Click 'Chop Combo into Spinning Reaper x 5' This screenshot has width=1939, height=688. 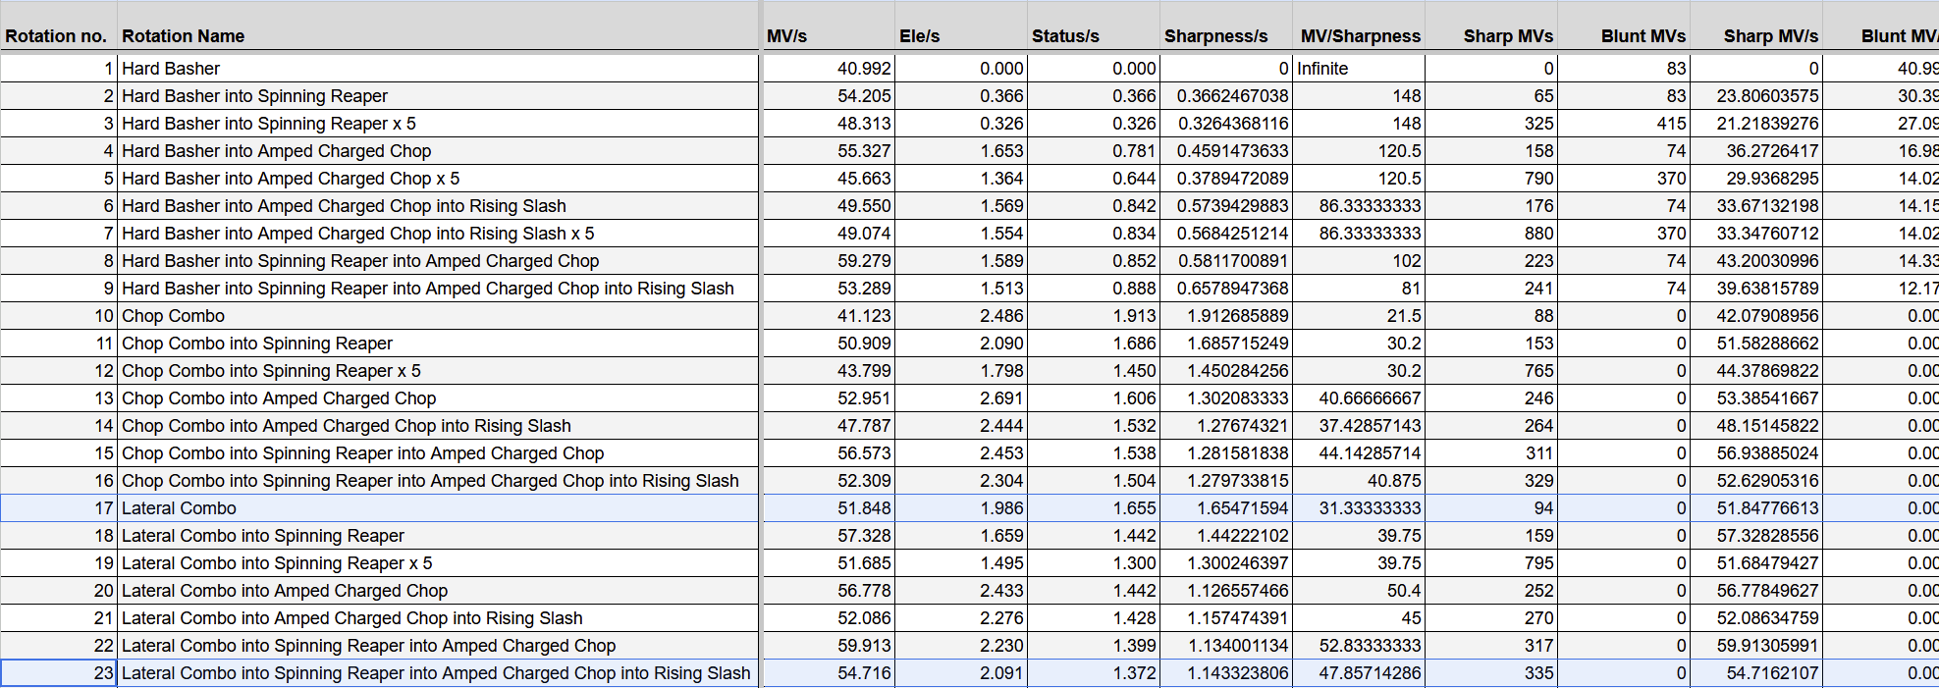pos(438,371)
